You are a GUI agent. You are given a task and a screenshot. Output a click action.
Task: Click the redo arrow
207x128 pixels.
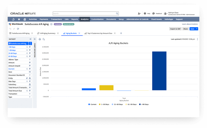tap(14, 29)
